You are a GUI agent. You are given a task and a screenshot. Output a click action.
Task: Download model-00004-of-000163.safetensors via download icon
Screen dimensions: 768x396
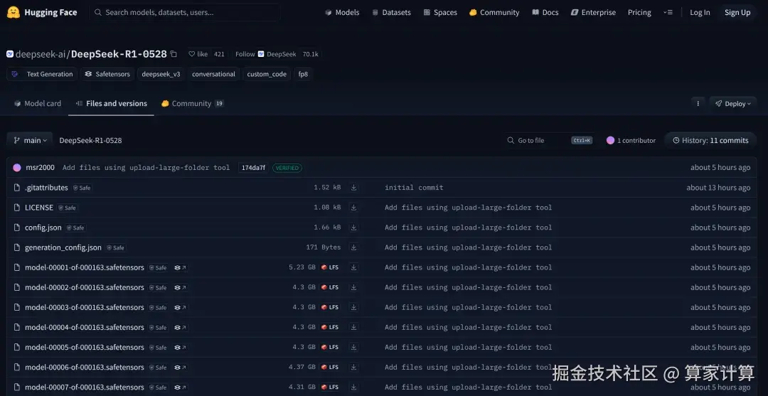tap(353, 328)
